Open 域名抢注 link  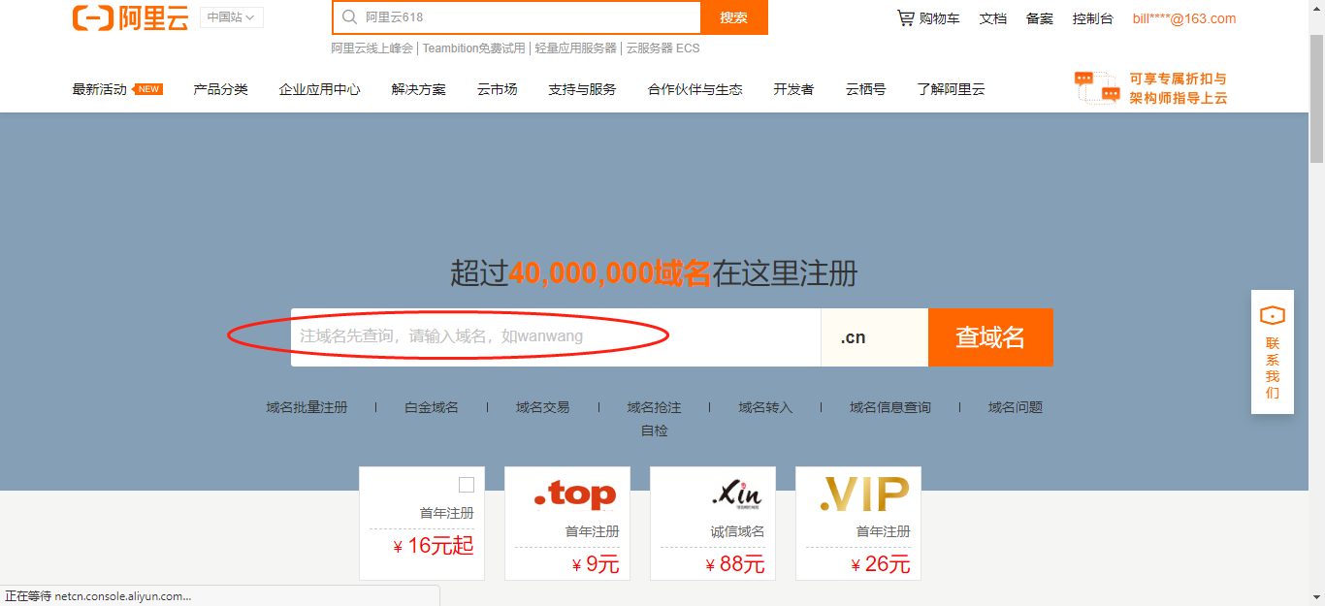[x=655, y=407]
